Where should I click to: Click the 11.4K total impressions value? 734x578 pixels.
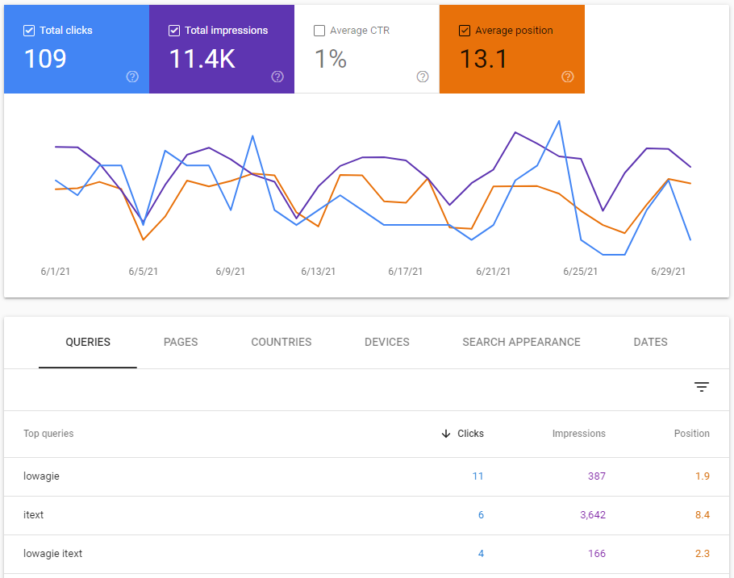tap(202, 59)
